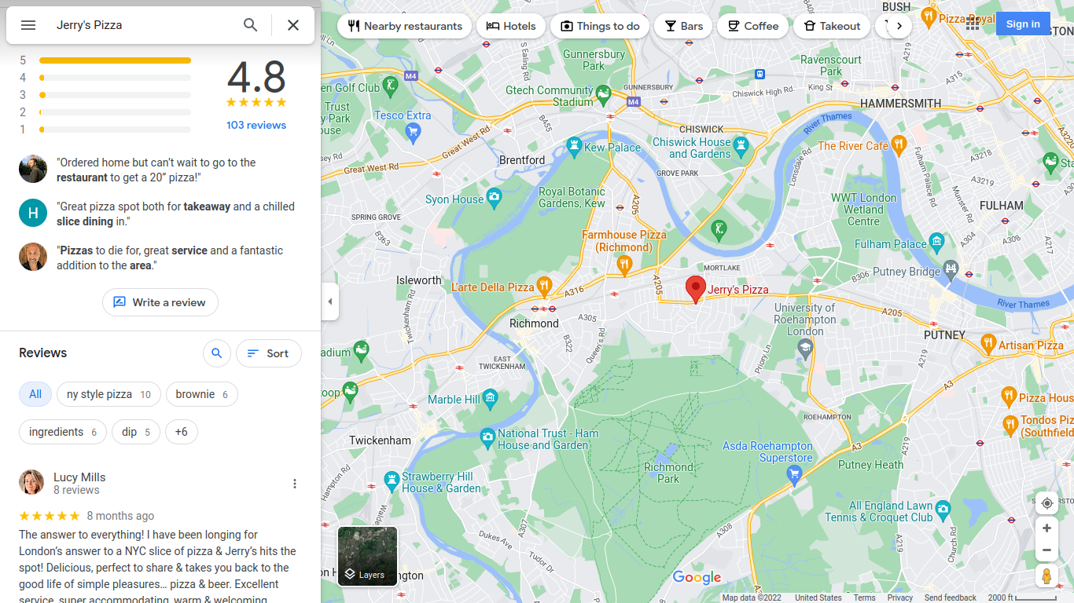Zoom out on the map
1074x603 pixels.
pos(1046,550)
